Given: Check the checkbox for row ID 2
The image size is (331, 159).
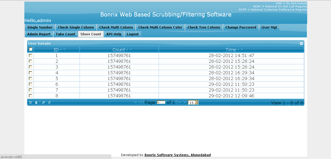Looking at the screenshot, I should 31,61.
